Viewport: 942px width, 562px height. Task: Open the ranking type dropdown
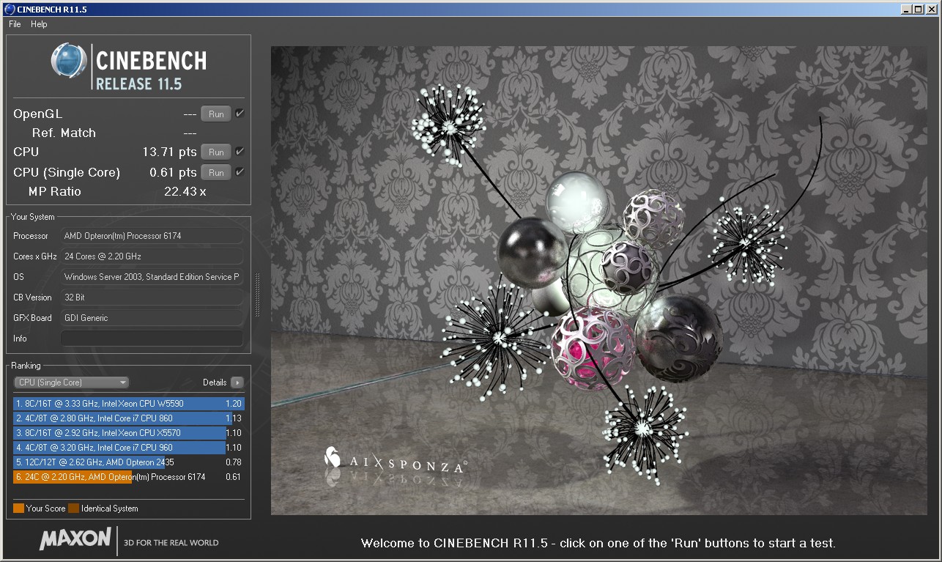pyautogui.click(x=72, y=382)
